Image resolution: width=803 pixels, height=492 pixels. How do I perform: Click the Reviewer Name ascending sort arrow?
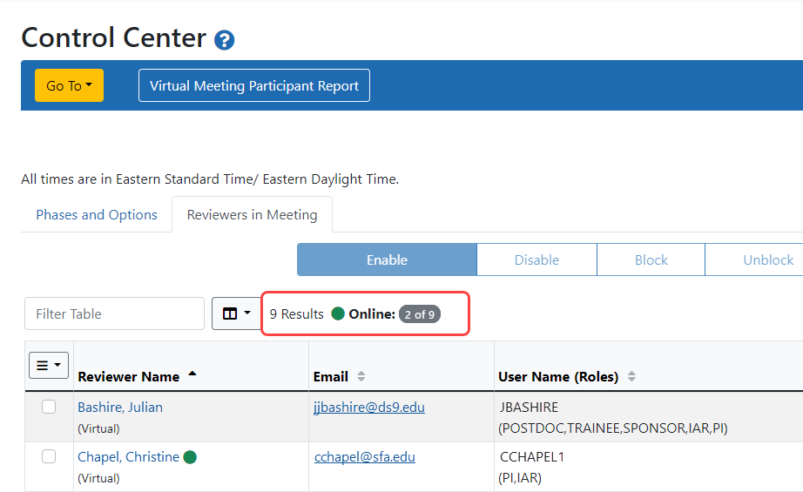[192, 374]
